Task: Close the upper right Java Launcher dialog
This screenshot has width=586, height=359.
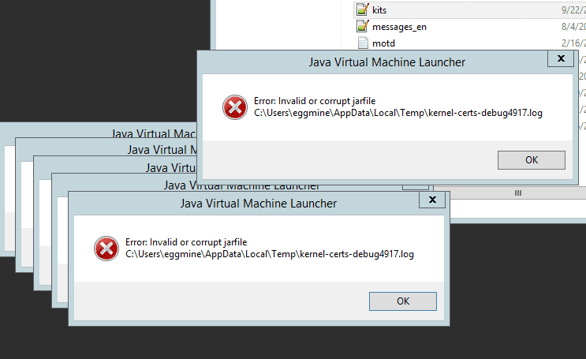Action: tap(561, 58)
